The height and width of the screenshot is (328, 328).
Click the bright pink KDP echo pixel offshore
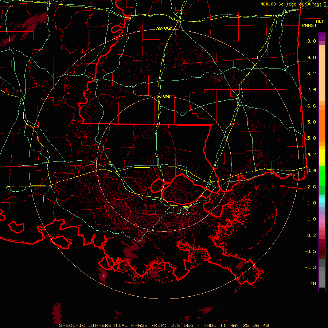[x=103, y=276]
